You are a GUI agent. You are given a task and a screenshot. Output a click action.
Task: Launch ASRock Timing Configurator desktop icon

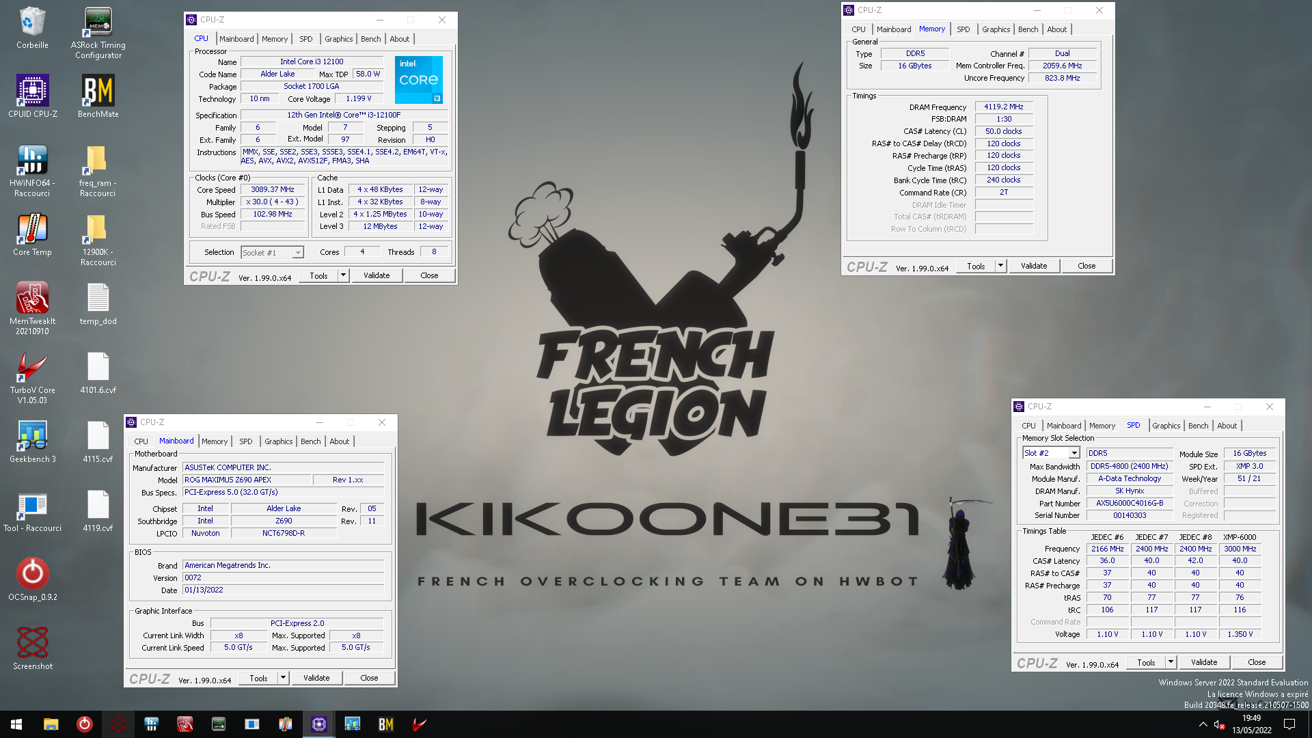(x=98, y=33)
